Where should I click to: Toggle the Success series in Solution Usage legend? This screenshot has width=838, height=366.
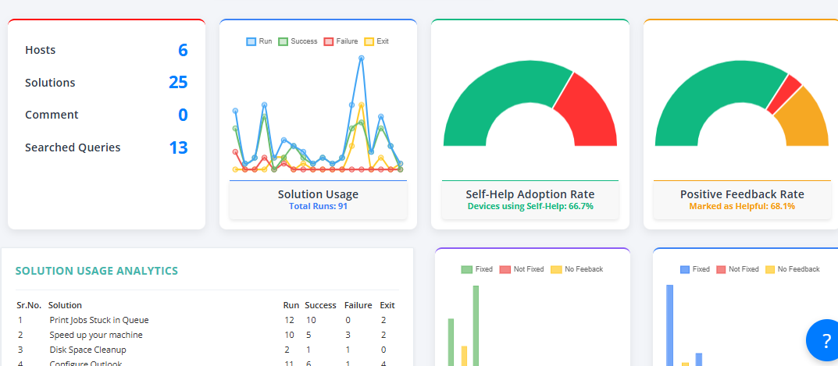(298, 41)
